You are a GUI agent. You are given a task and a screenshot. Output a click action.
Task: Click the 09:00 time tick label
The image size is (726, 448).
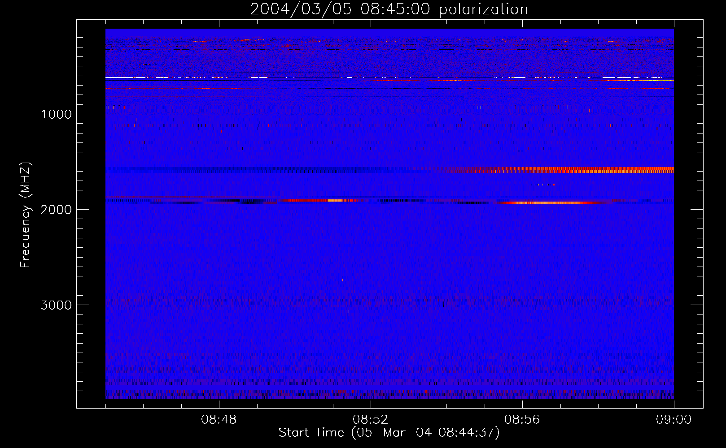click(674, 420)
